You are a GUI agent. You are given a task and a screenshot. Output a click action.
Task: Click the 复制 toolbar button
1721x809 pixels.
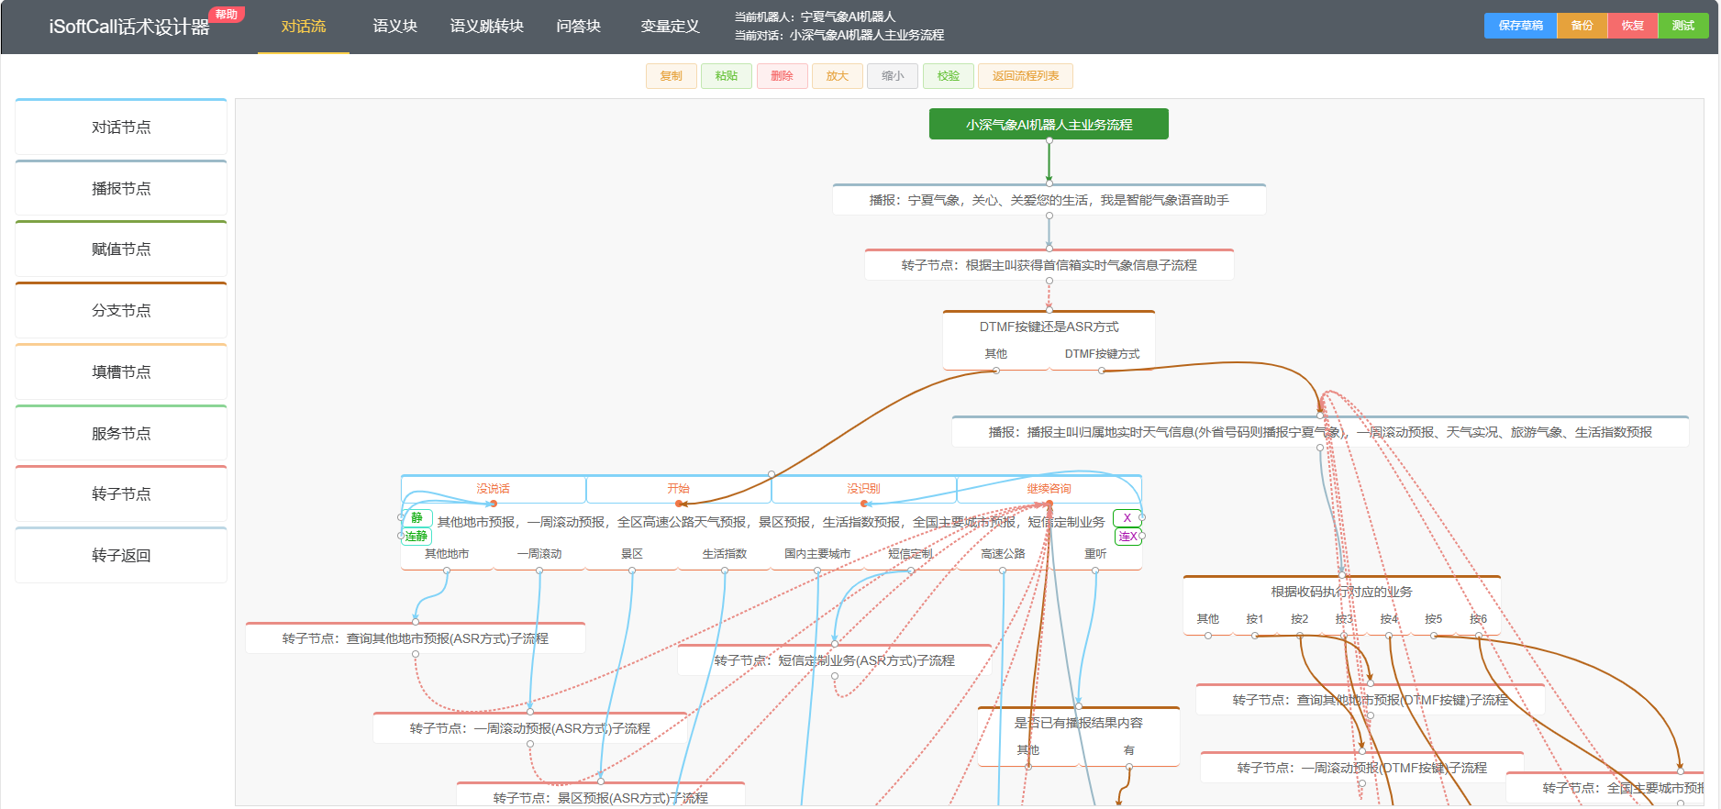tap(672, 76)
